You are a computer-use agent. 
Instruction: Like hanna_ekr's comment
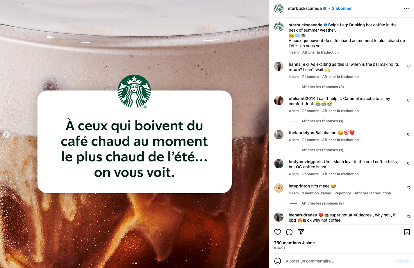pyautogui.click(x=409, y=66)
